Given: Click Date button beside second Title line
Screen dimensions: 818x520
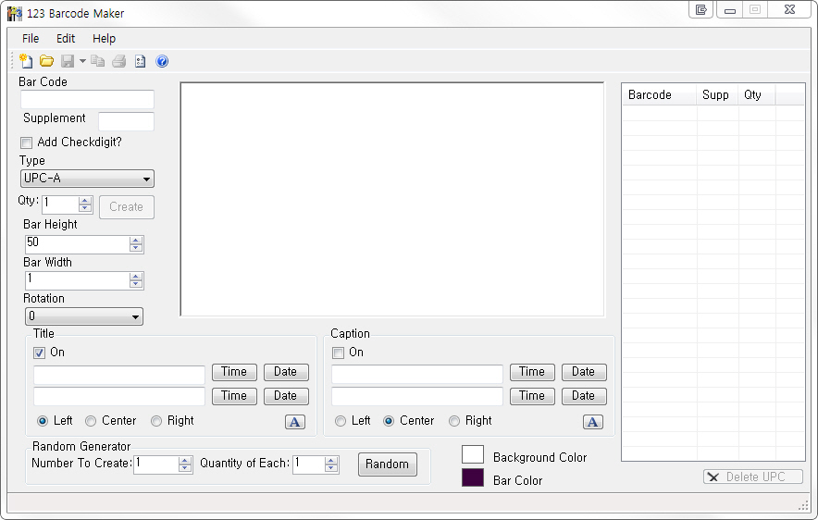Looking at the screenshot, I should coord(286,396).
